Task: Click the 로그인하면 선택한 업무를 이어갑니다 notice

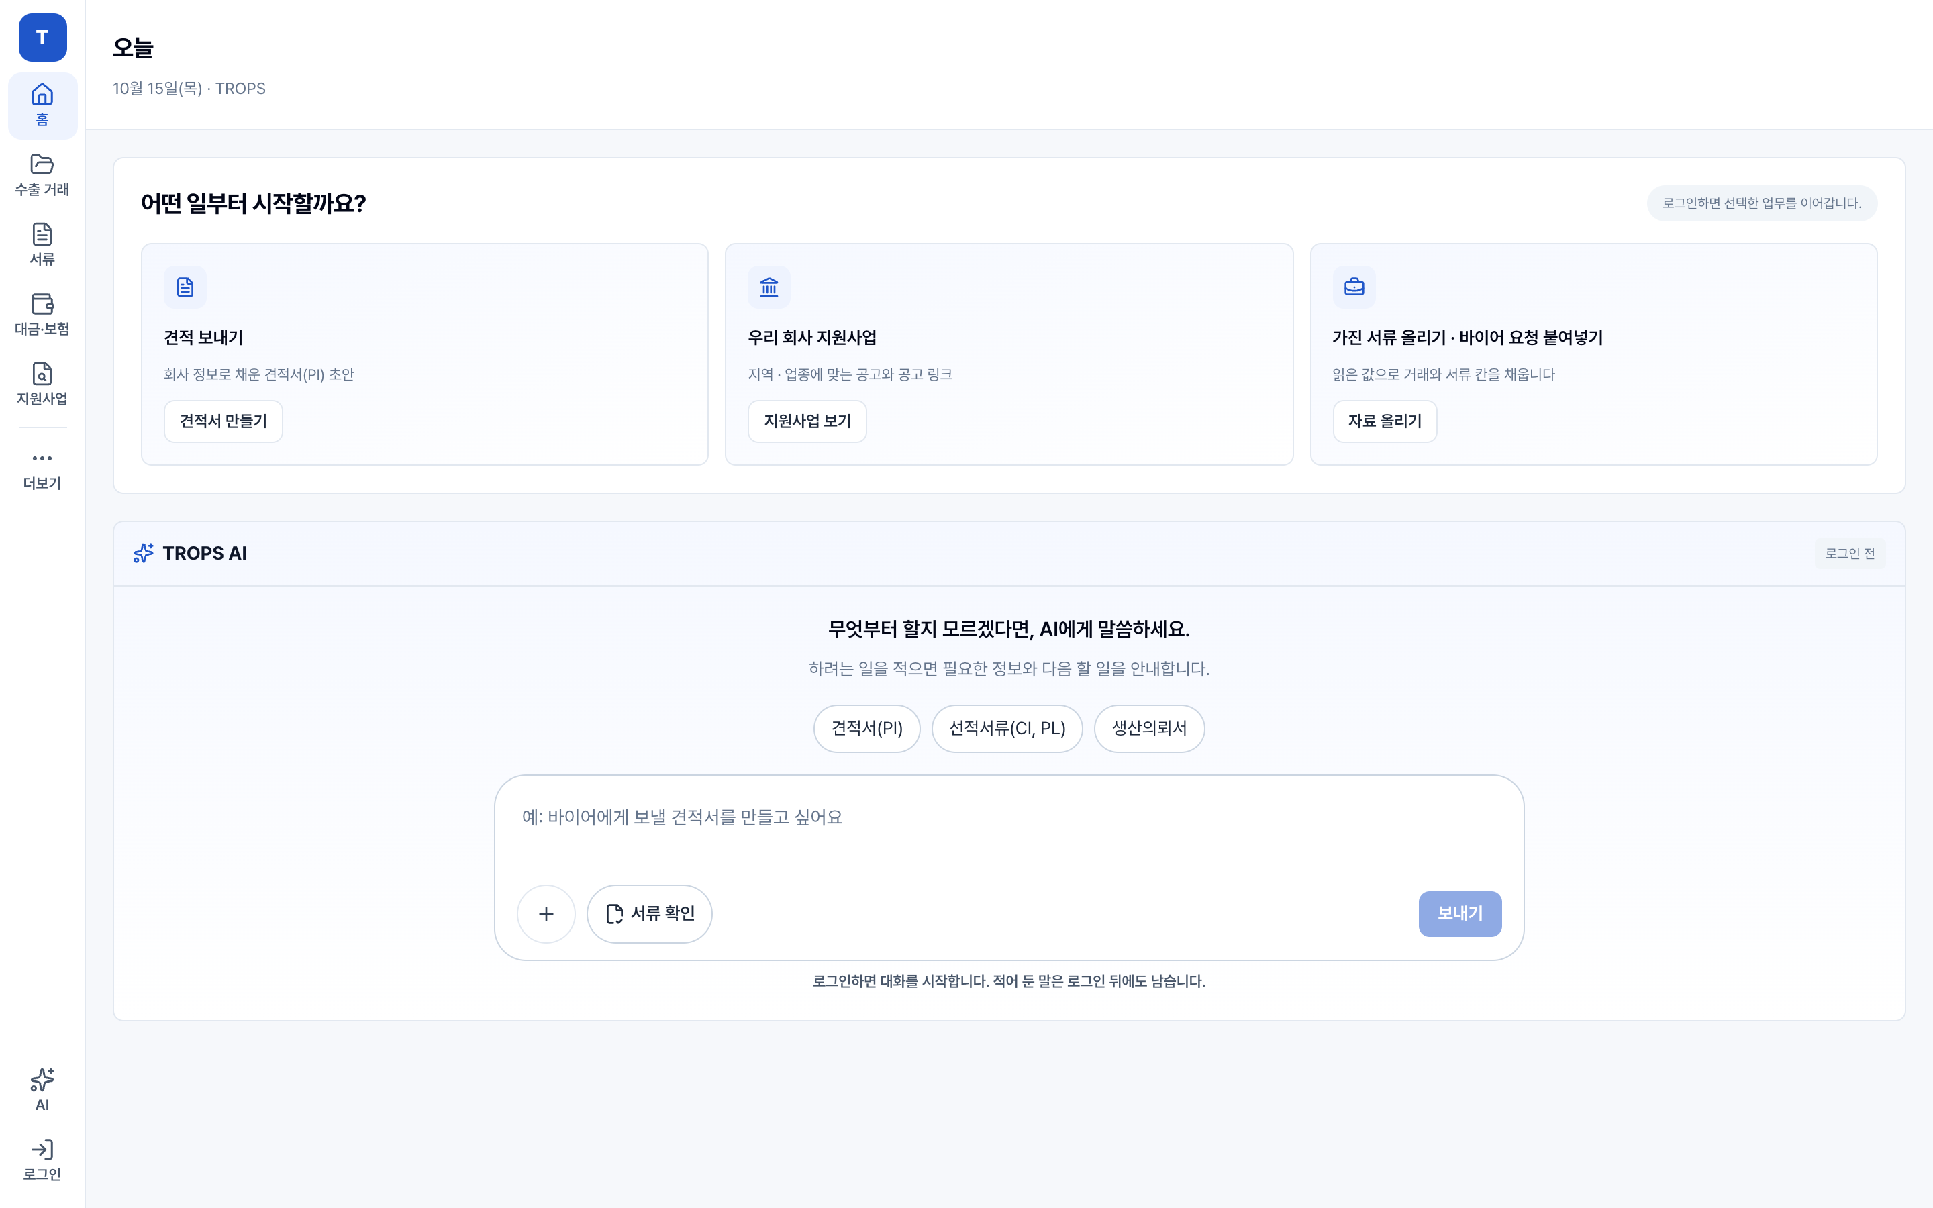Action: [x=1762, y=204]
